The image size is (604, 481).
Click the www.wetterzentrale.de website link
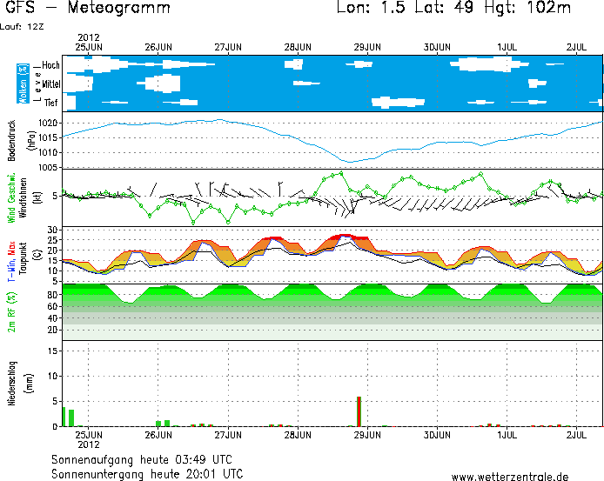tap(509, 476)
